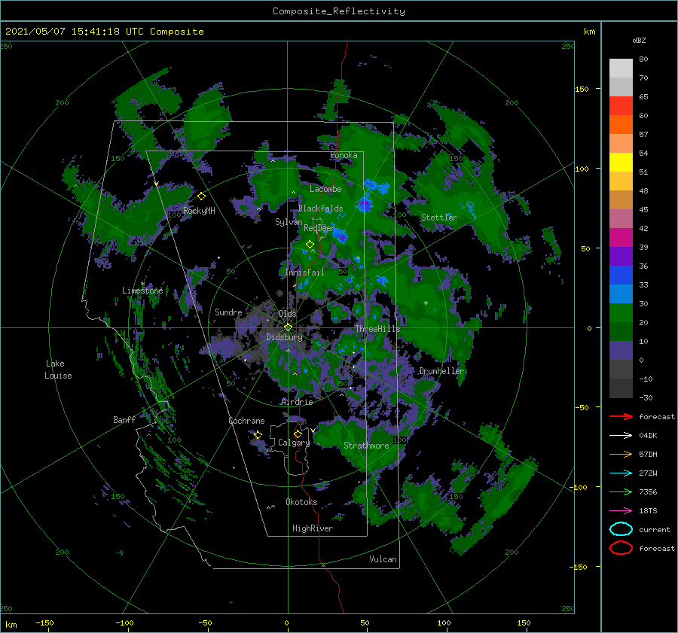
Task: Click the 30 dBZ light blue swatch
Action: pos(621,294)
